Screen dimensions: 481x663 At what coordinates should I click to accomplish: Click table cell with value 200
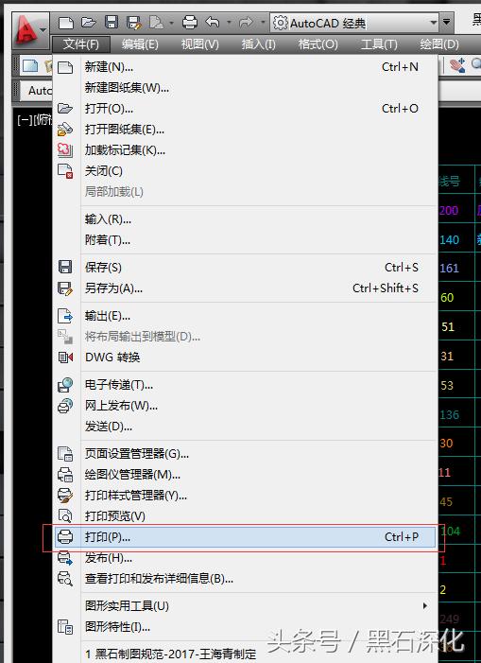tap(449, 210)
